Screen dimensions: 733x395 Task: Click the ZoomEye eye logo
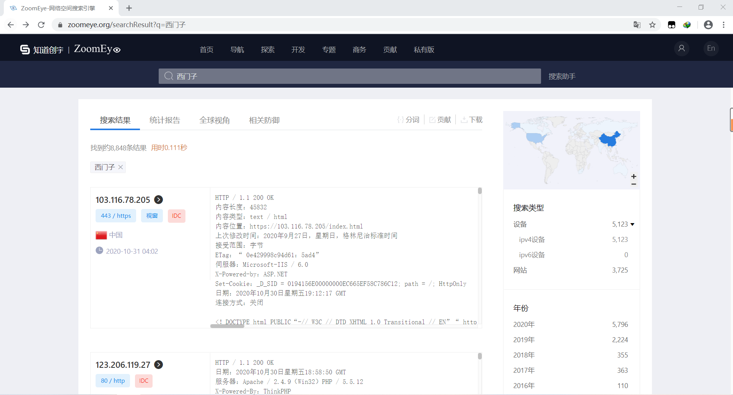click(x=117, y=49)
